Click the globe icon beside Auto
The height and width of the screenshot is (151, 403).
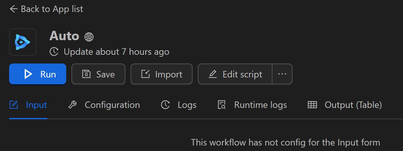click(x=89, y=37)
